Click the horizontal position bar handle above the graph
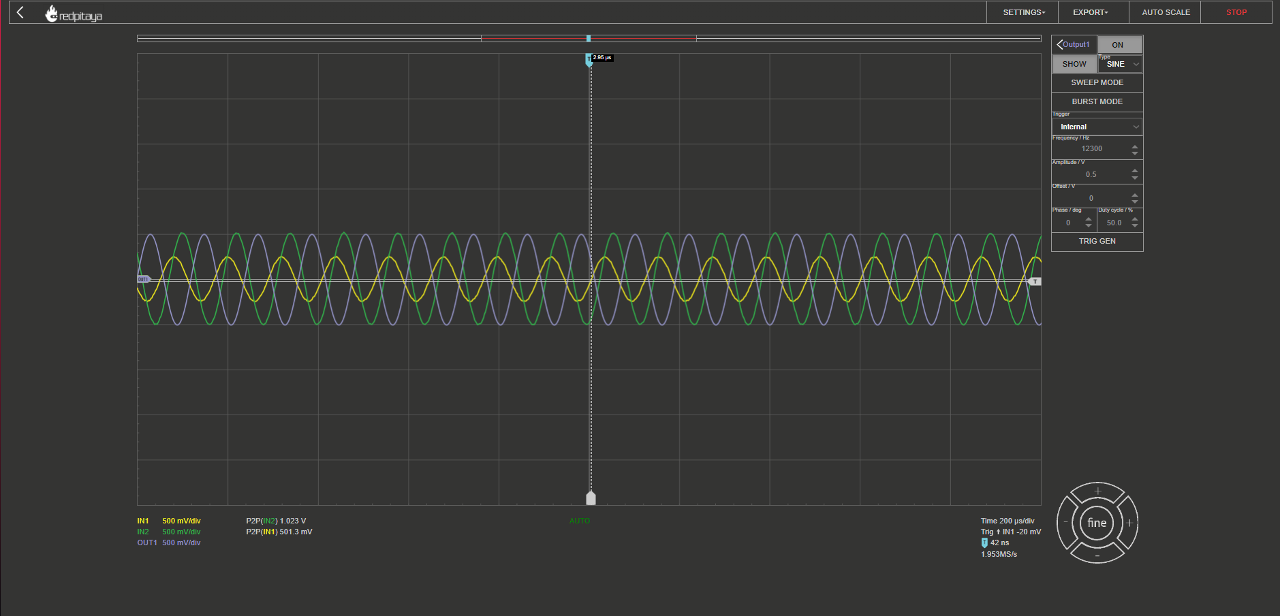1280x616 pixels. 589,39
